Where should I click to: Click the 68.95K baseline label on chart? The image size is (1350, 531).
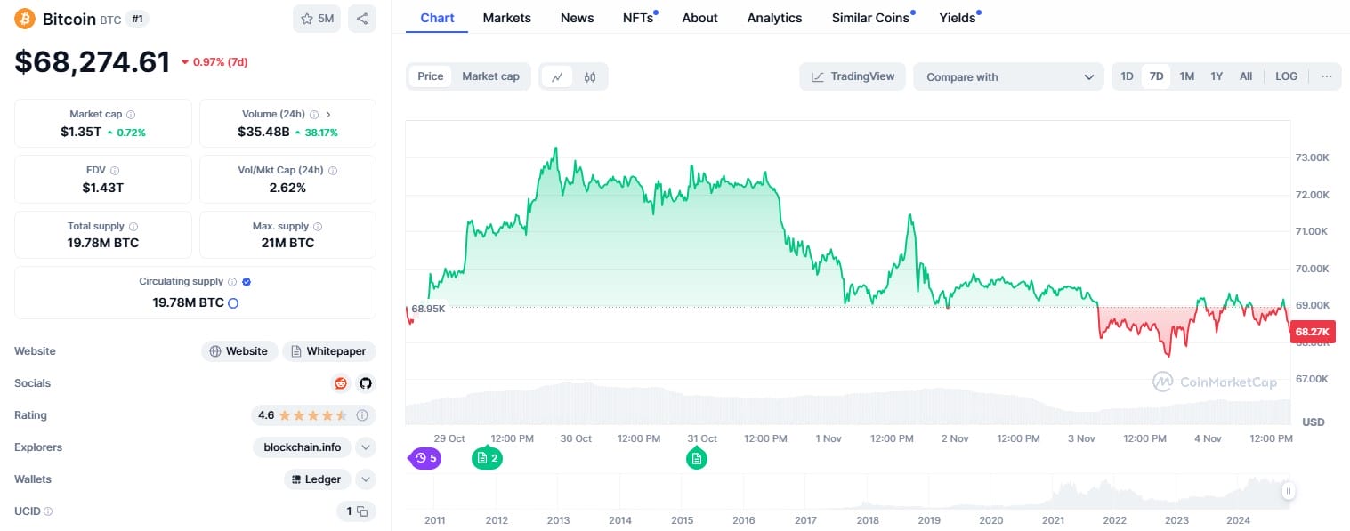click(x=428, y=308)
